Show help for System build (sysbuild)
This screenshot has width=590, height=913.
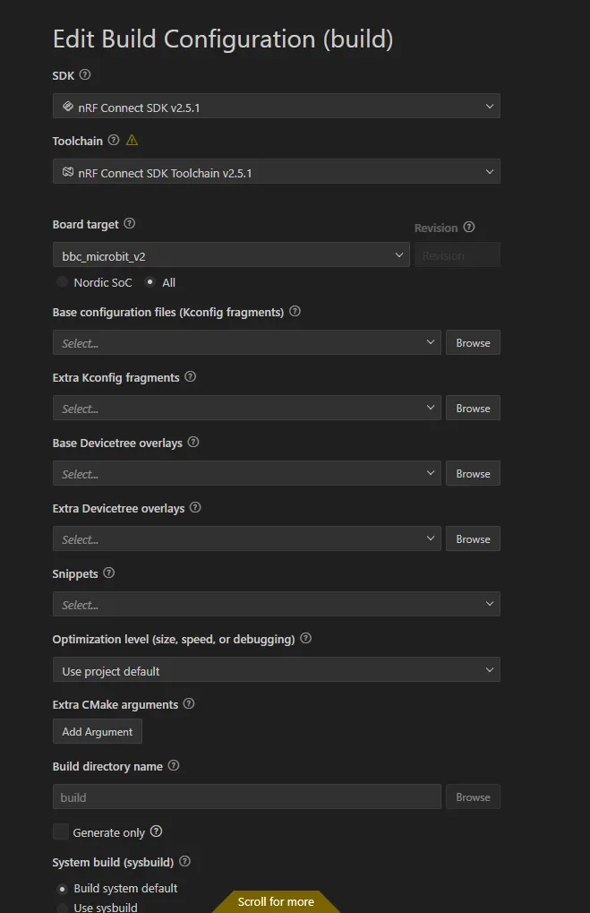point(185,862)
